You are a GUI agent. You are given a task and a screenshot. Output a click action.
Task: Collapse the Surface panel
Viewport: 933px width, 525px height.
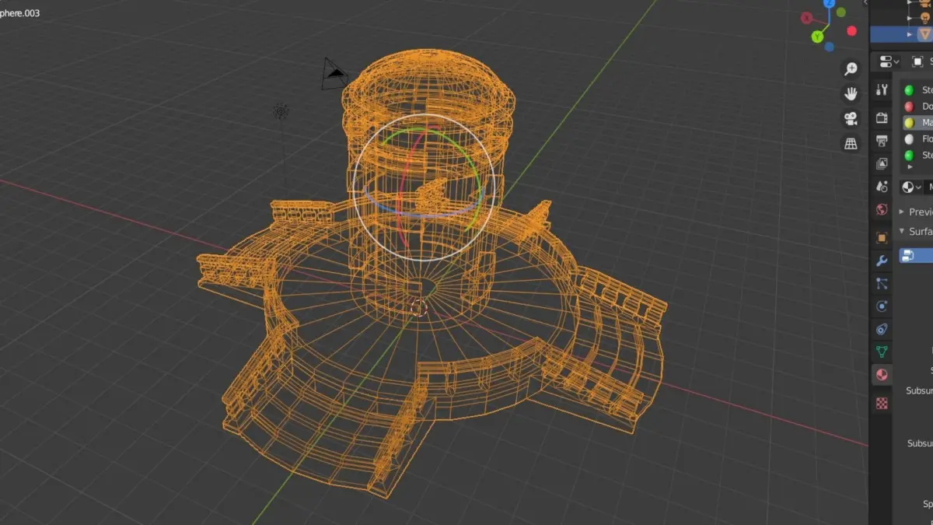(x=902, y=231)
